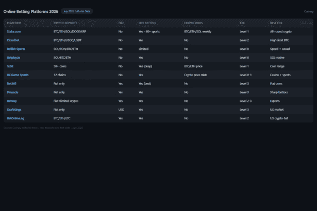The width and height of the screenshot is (317, 211).
Task: Click the Level 0-1 KYC cell
Action: tap(246, 75)
